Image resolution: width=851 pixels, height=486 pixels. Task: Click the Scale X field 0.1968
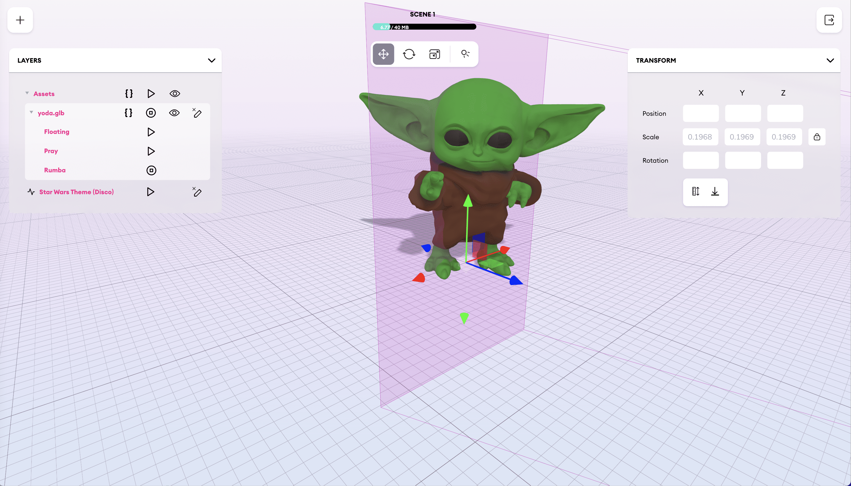(x=700, y=137)
